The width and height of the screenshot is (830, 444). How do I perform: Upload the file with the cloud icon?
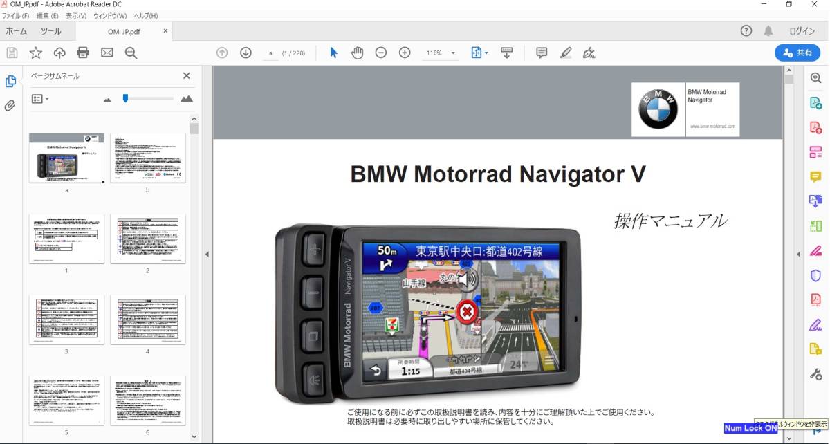point(59,53)
